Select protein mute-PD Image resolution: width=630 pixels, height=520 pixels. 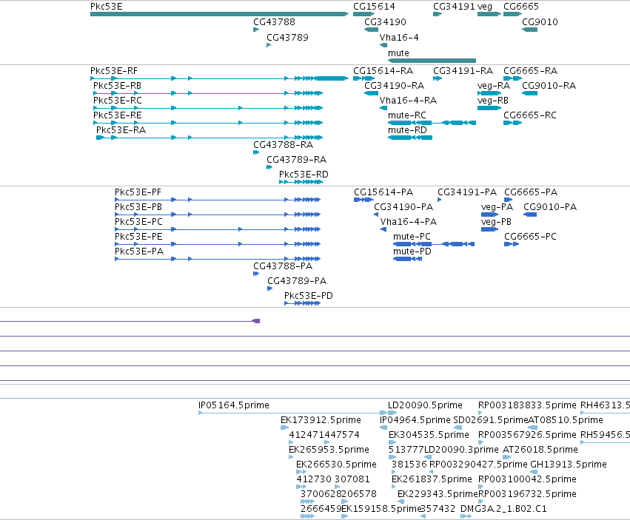(x=412, y=251)
